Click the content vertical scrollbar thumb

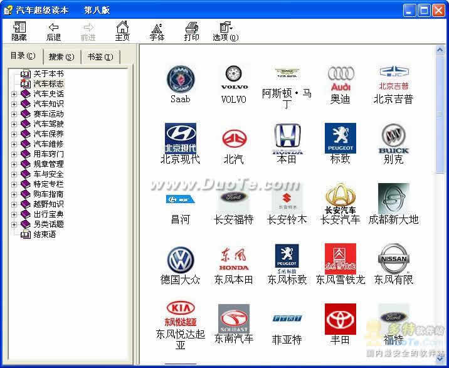(x=440, y=114)
